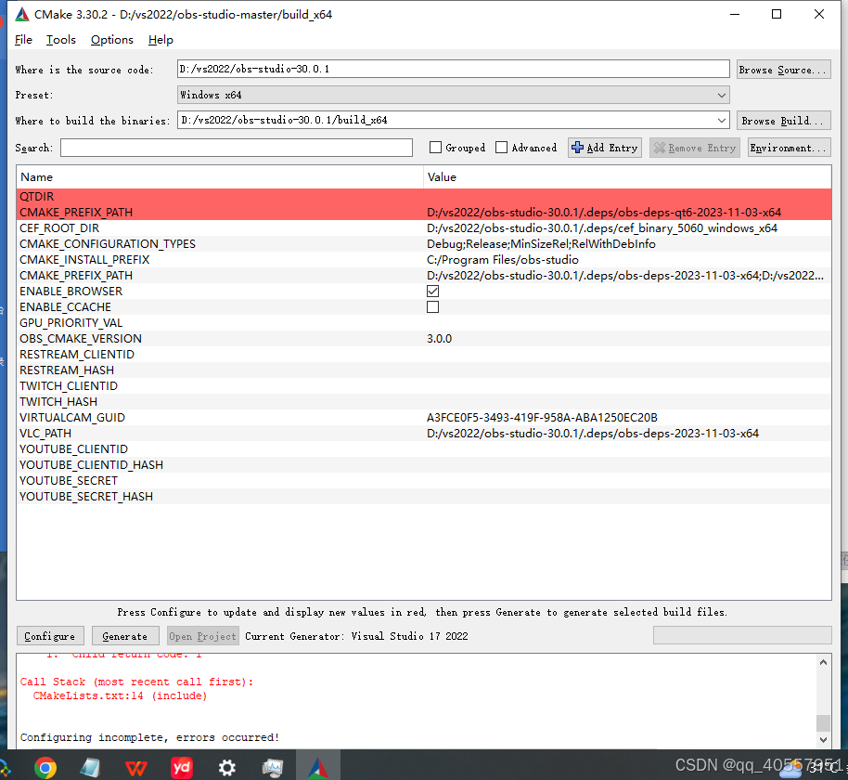Click the Configure button
Image resolution: width=848 pixels, height=780 pixels.
(x=50, y=636)
